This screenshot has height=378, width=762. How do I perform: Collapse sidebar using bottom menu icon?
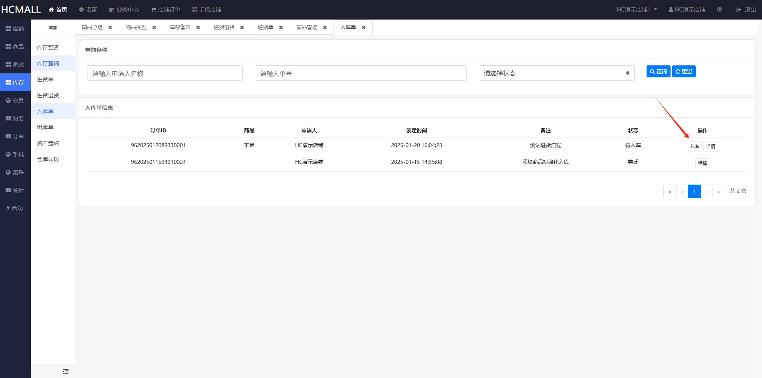point(66,371)
